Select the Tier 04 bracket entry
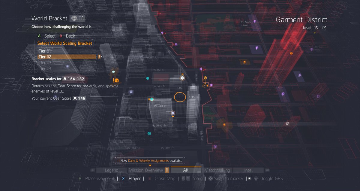 point(45,68)
